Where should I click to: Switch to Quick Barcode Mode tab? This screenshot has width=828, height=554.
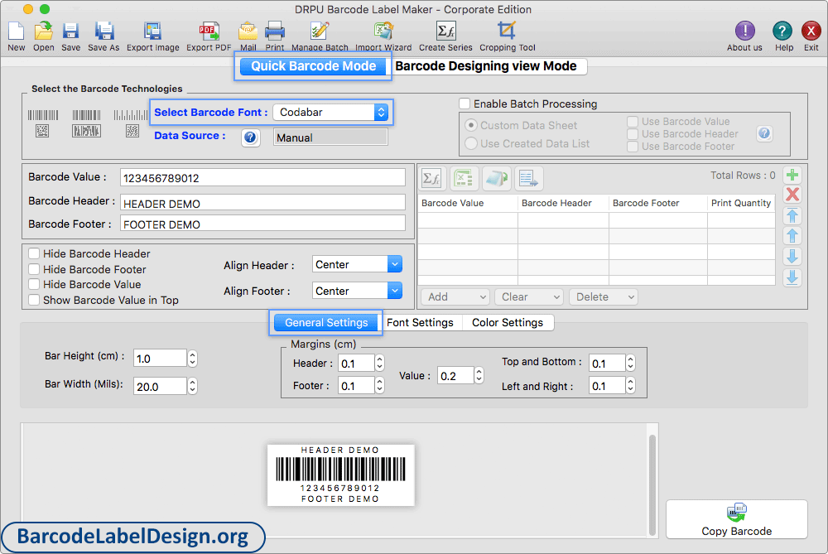[313, 66]
